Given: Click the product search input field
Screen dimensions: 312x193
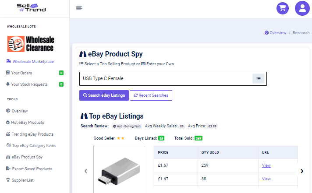Looking at the screenshot, I should pyautogui.click(x=166, y=79).
